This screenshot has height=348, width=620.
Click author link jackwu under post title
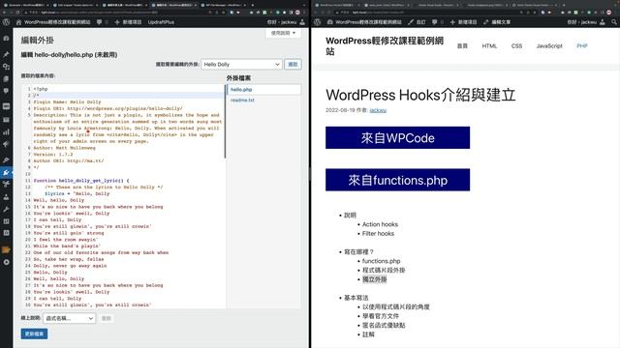click(x=378, y=110)
